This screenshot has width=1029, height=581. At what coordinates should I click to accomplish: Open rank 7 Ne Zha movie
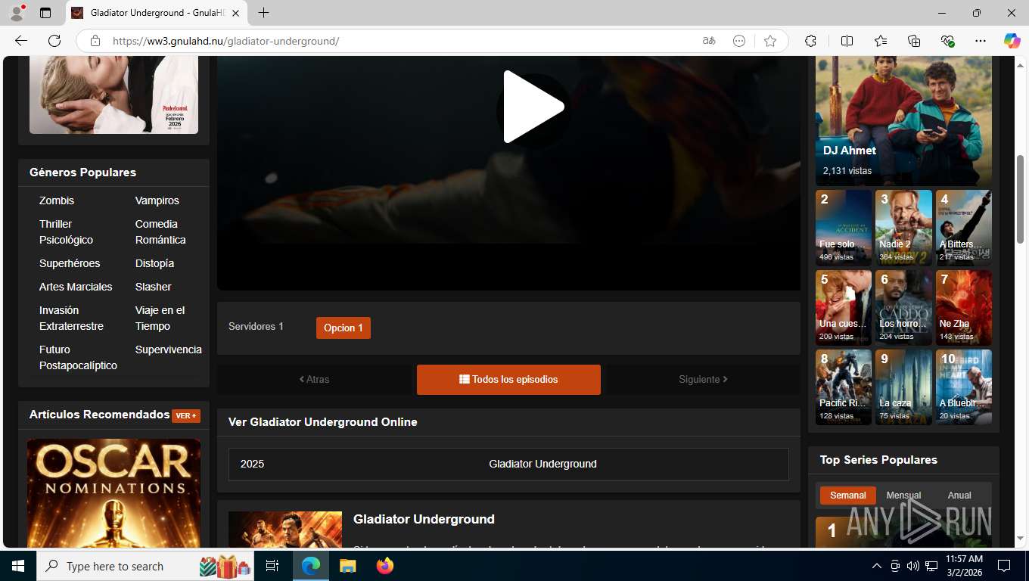tap(964, 307)
